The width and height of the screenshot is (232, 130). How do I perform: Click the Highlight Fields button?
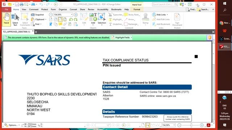coord(120,38)
